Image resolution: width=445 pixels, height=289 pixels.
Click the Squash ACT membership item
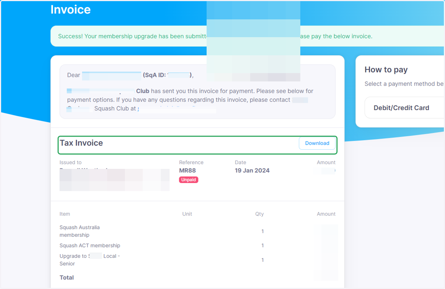90,245
